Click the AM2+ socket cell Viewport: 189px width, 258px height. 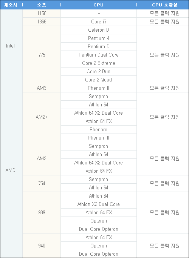pos(42,117)
